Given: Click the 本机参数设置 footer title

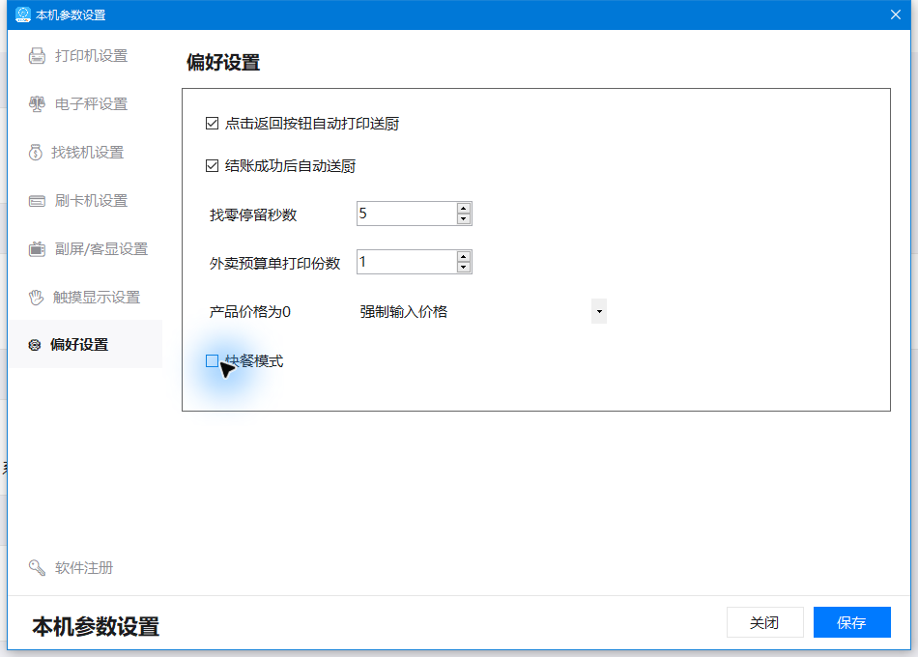Looking at the screenshot, I should tap(96, 626).
